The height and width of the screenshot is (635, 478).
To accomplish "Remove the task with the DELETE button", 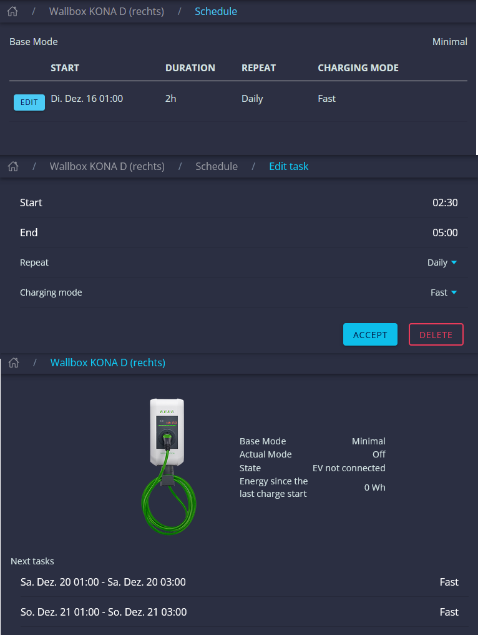I will pyautogui.click(x=436, y=334).
